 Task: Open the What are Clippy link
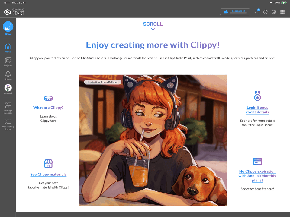tap(48, 108)
